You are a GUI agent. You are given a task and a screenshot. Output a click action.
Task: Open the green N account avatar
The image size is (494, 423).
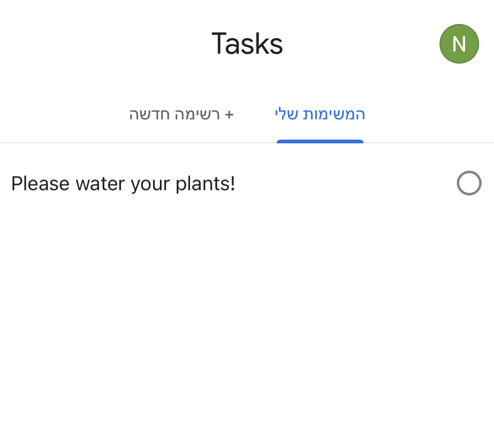459,44
